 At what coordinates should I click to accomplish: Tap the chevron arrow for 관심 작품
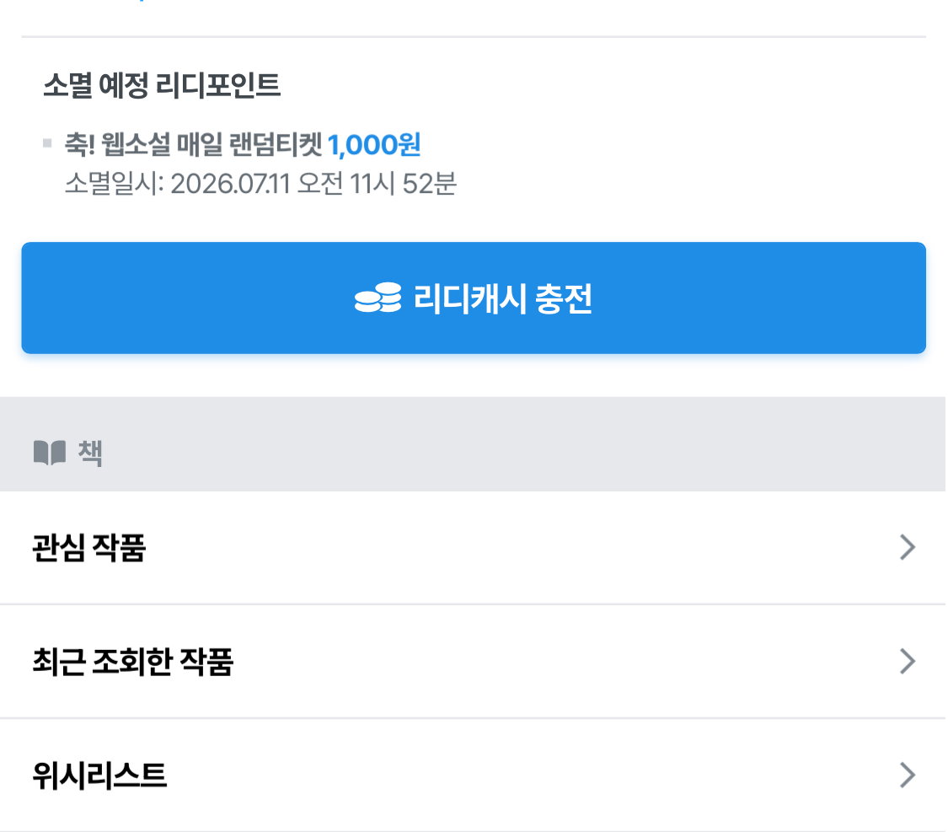click(x=907, y=547)
